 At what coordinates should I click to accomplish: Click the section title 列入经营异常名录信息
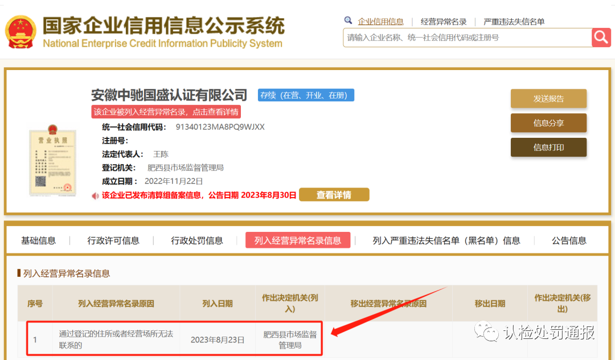[66, 273]
